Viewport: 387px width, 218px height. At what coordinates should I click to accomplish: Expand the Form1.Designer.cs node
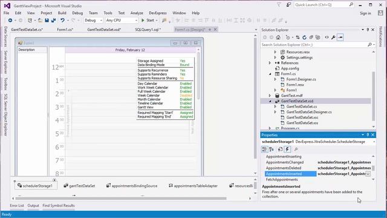click(x=276, y=79)
